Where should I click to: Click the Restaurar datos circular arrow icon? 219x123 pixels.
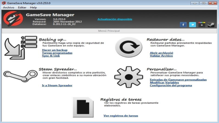(129, 47)
